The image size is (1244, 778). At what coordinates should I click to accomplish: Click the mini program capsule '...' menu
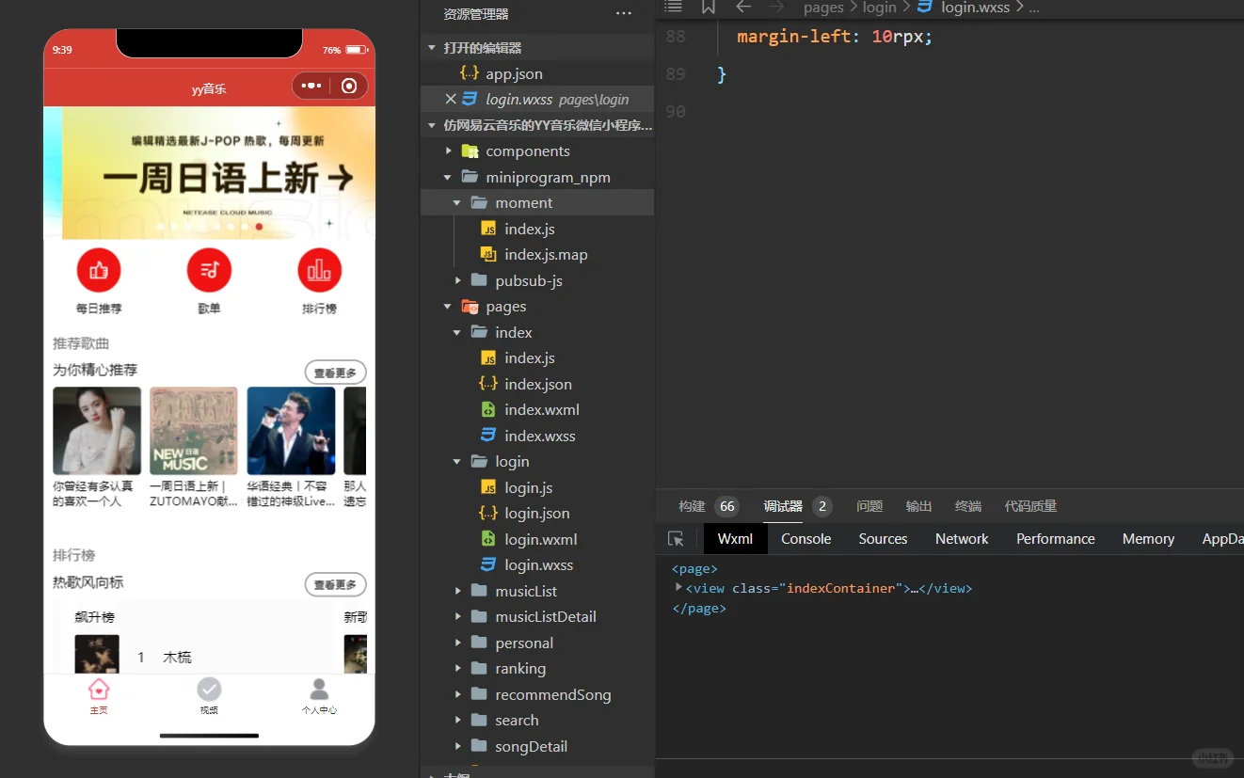click(311, 86)
